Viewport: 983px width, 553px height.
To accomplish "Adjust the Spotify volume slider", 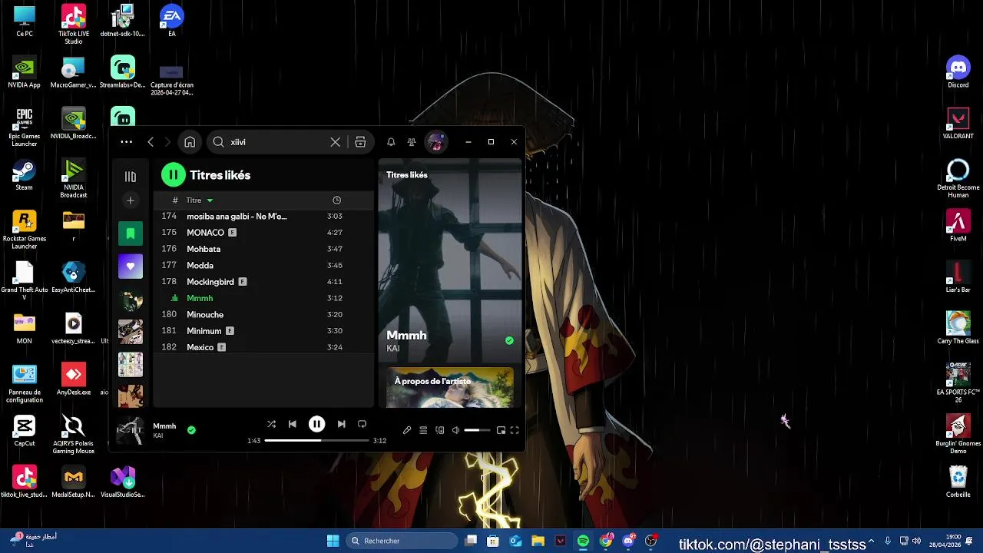I will (477, 431).
